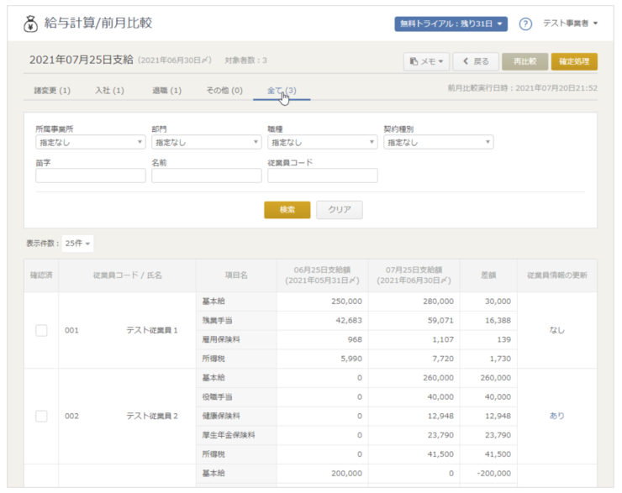Focus the 名前 input field

click(x=206, y=176)
